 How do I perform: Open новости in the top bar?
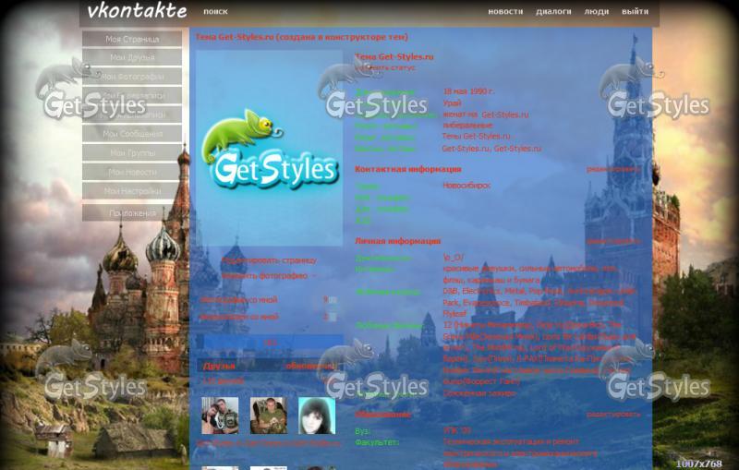pos(505,11)
